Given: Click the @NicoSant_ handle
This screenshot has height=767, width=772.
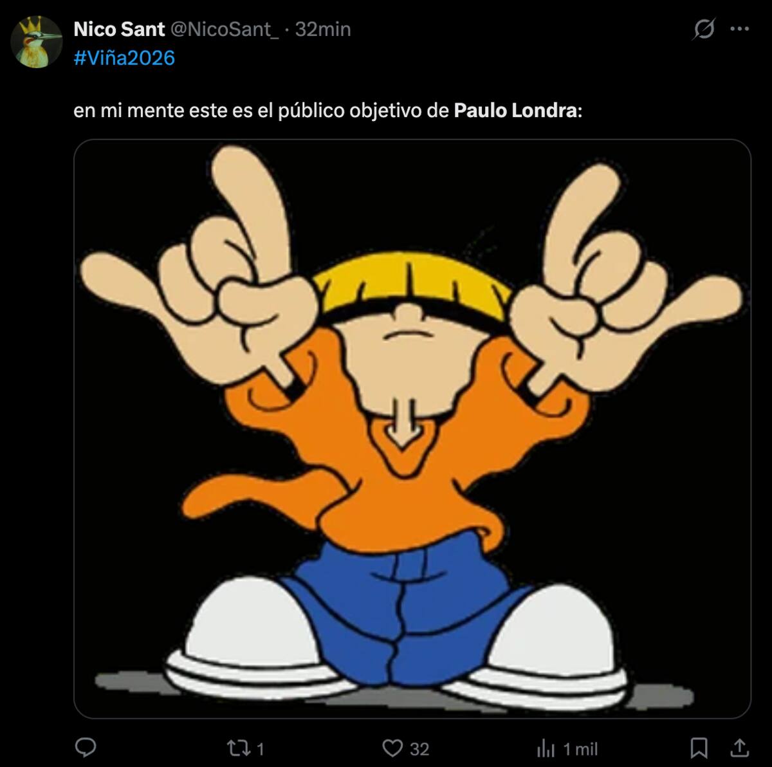Looking at the screenshot, I should (x=225, y=29).
